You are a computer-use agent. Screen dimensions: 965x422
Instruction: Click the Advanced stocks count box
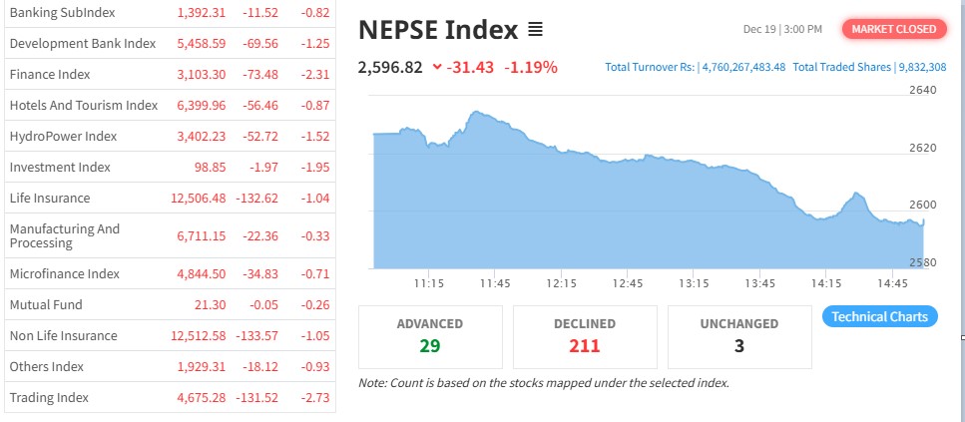click(430, 336)
